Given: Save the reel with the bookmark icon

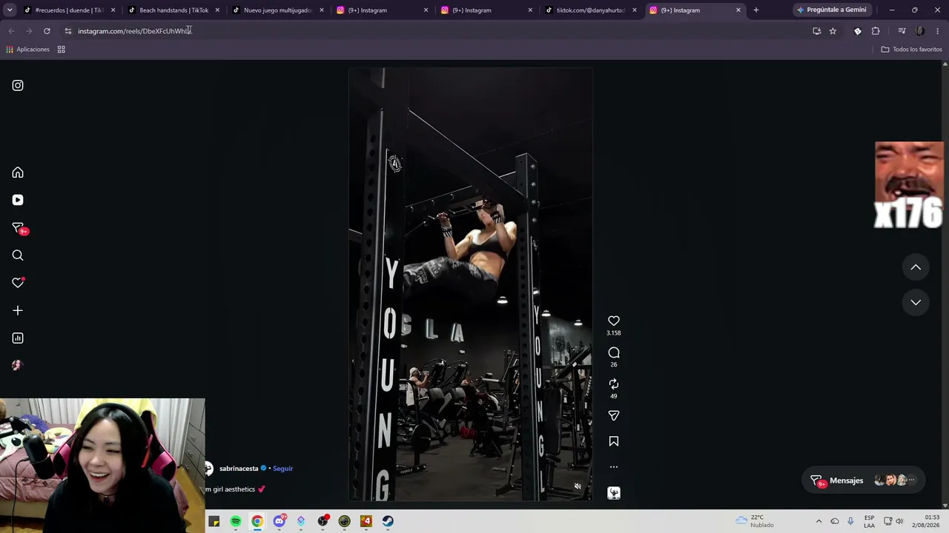Looking at the screenshot, I should [x=614, y=441].
